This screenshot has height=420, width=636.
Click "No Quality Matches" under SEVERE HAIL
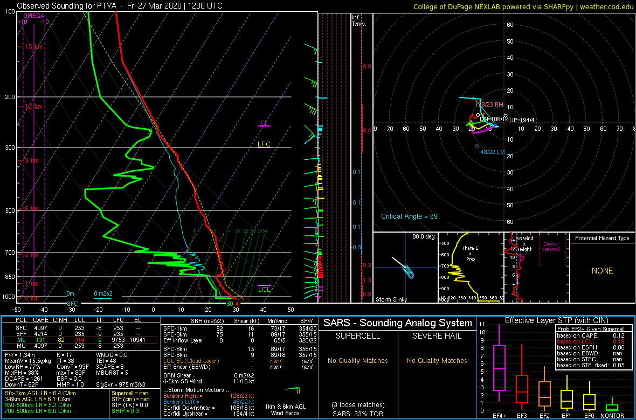tap(437, 360)
